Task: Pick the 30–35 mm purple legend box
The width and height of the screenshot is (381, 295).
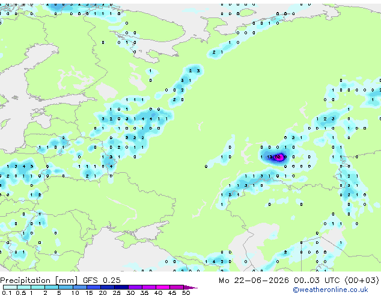Action: click(135, 287)
